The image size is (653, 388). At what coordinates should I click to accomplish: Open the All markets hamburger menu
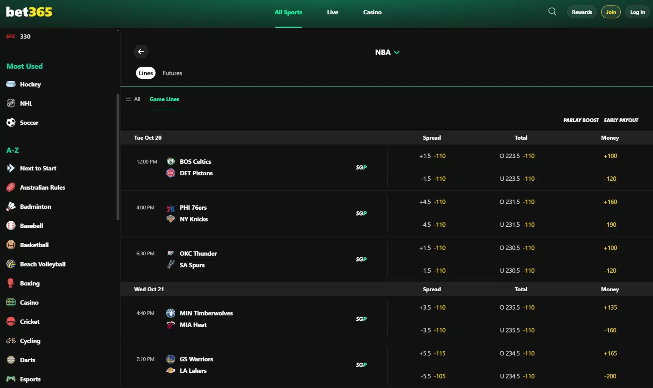[x=133, y=99]
